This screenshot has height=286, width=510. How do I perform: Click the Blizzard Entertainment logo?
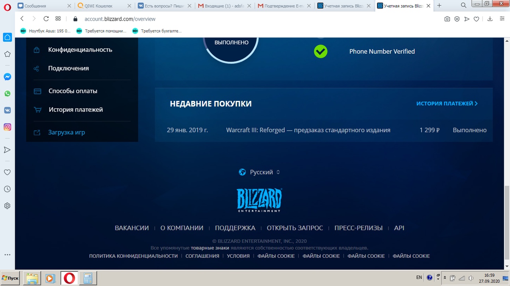tap(259, 200)
